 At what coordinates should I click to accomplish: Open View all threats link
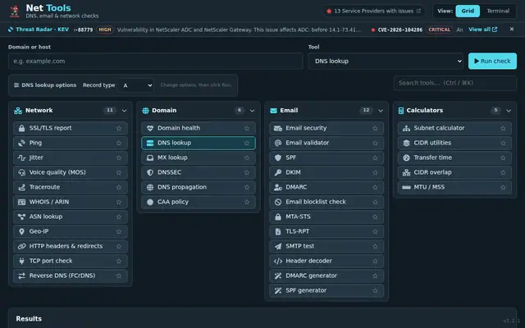(482, 30)
